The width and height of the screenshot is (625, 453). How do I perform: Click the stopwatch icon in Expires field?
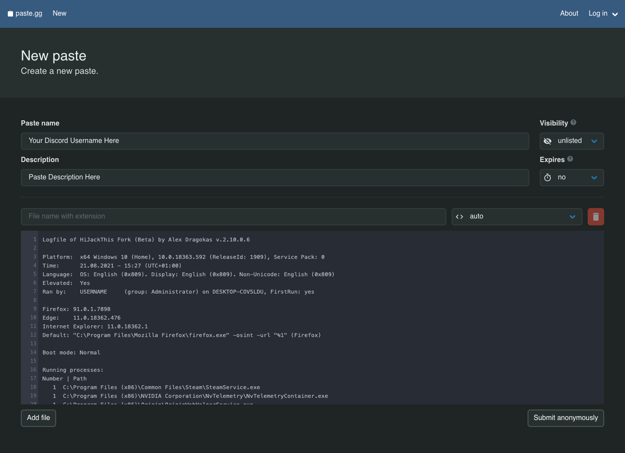[548, 178]
